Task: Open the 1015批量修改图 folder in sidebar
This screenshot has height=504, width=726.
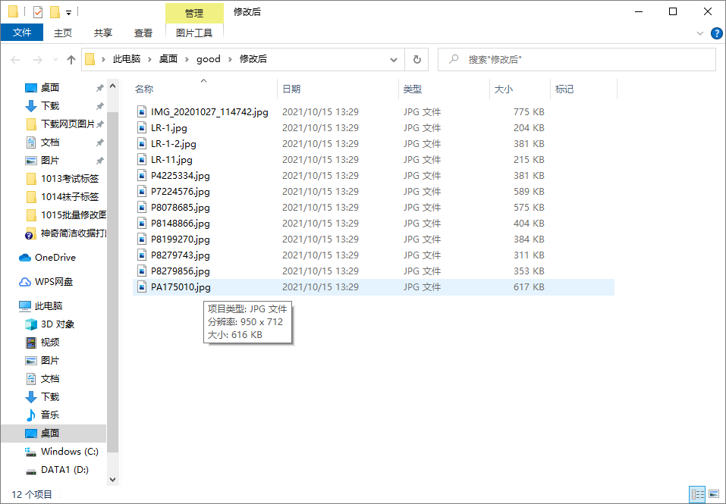Action: click(x=74, y=215)
